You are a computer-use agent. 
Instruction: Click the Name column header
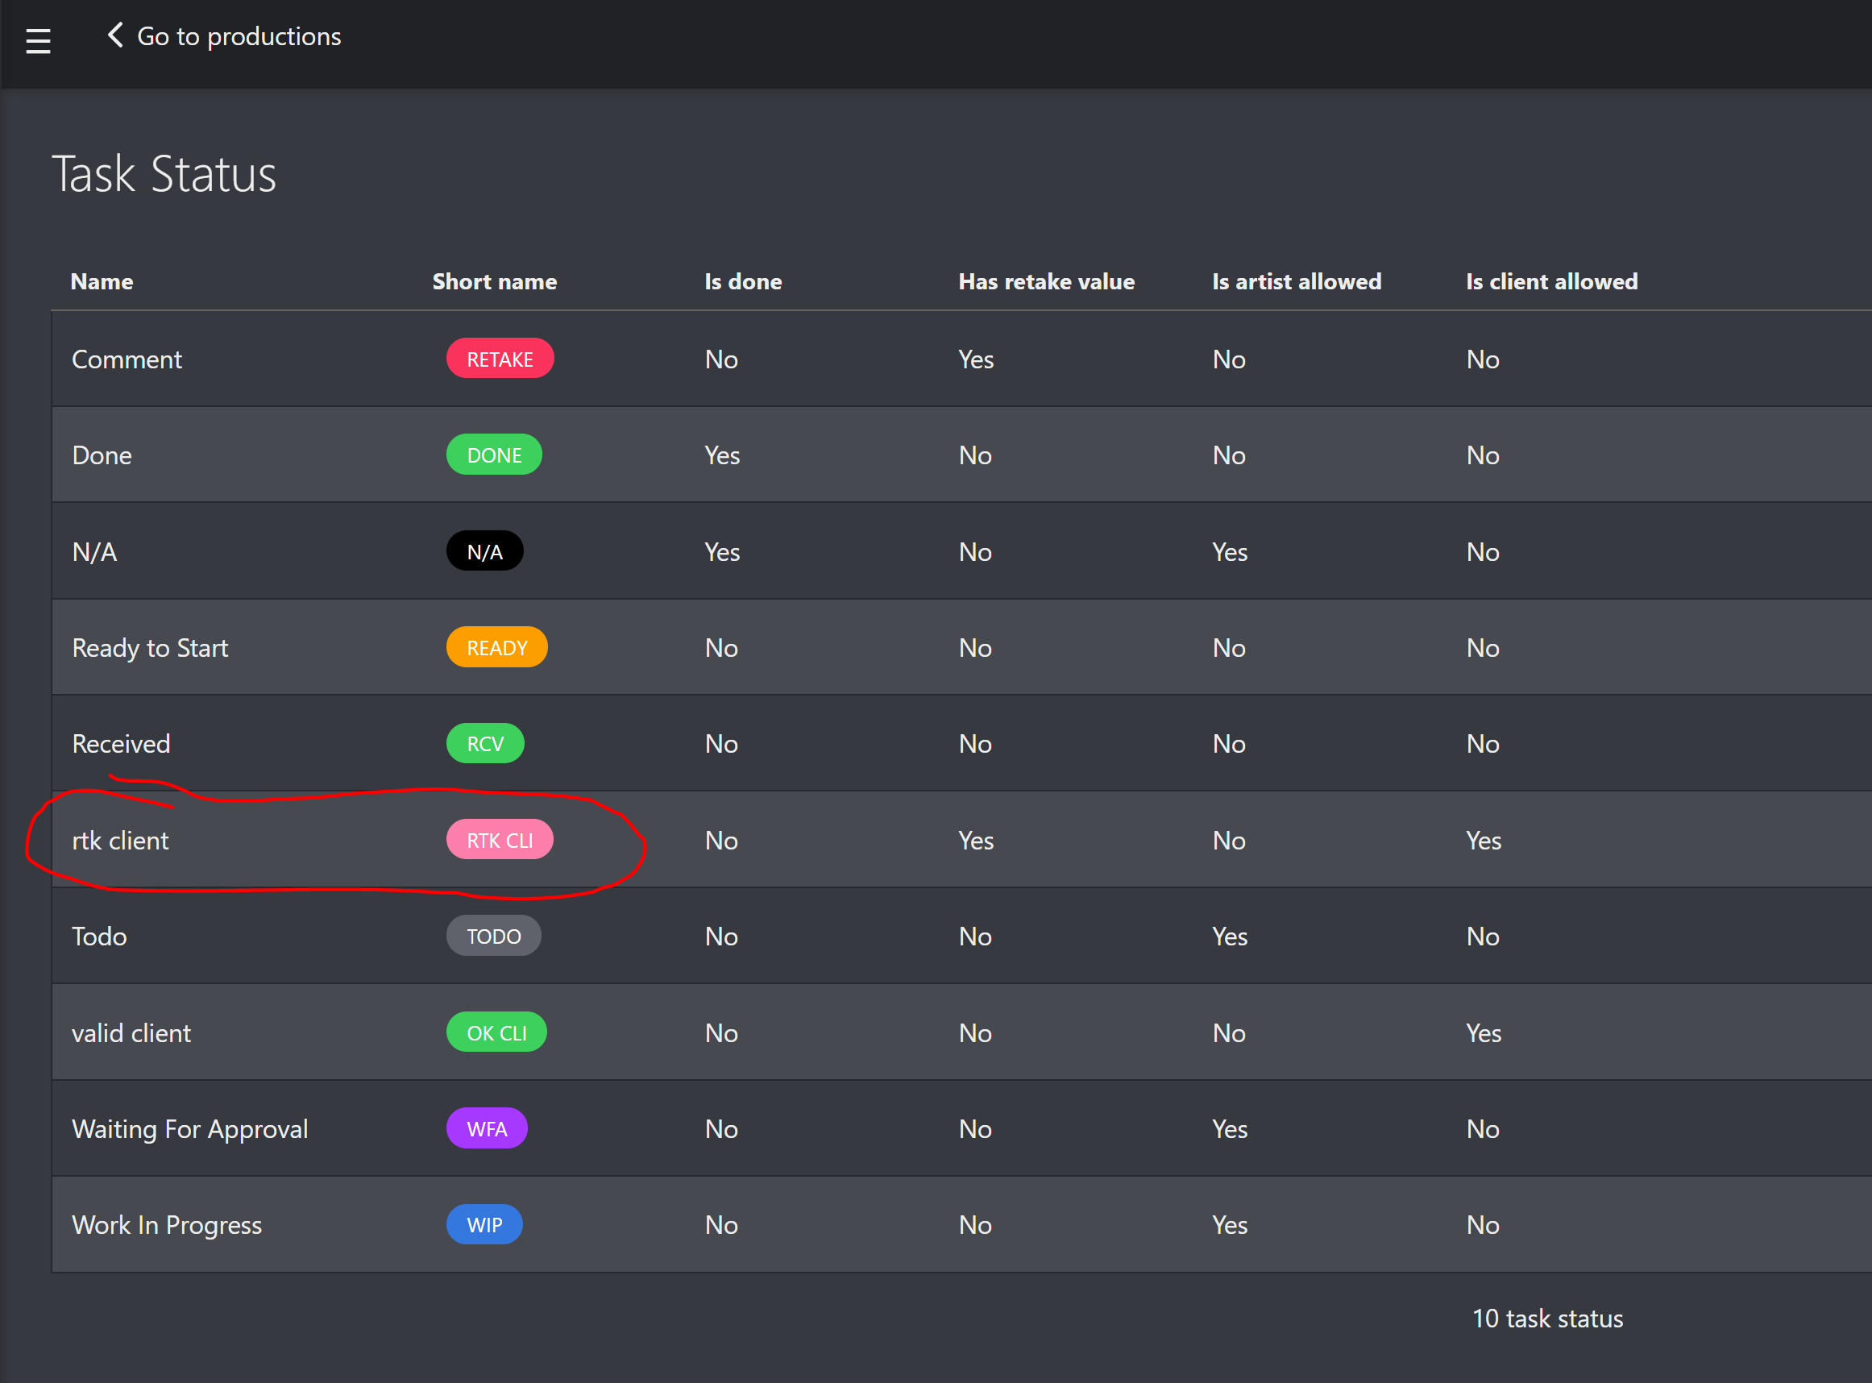click(102, 281)
